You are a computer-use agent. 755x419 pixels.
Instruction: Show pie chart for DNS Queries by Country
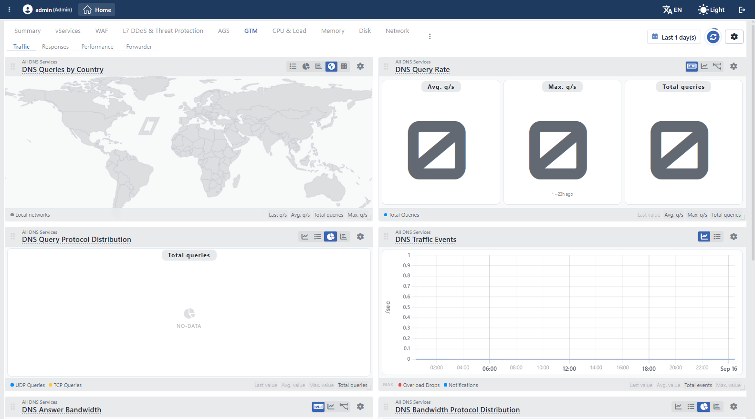click(x=306, y=66)
